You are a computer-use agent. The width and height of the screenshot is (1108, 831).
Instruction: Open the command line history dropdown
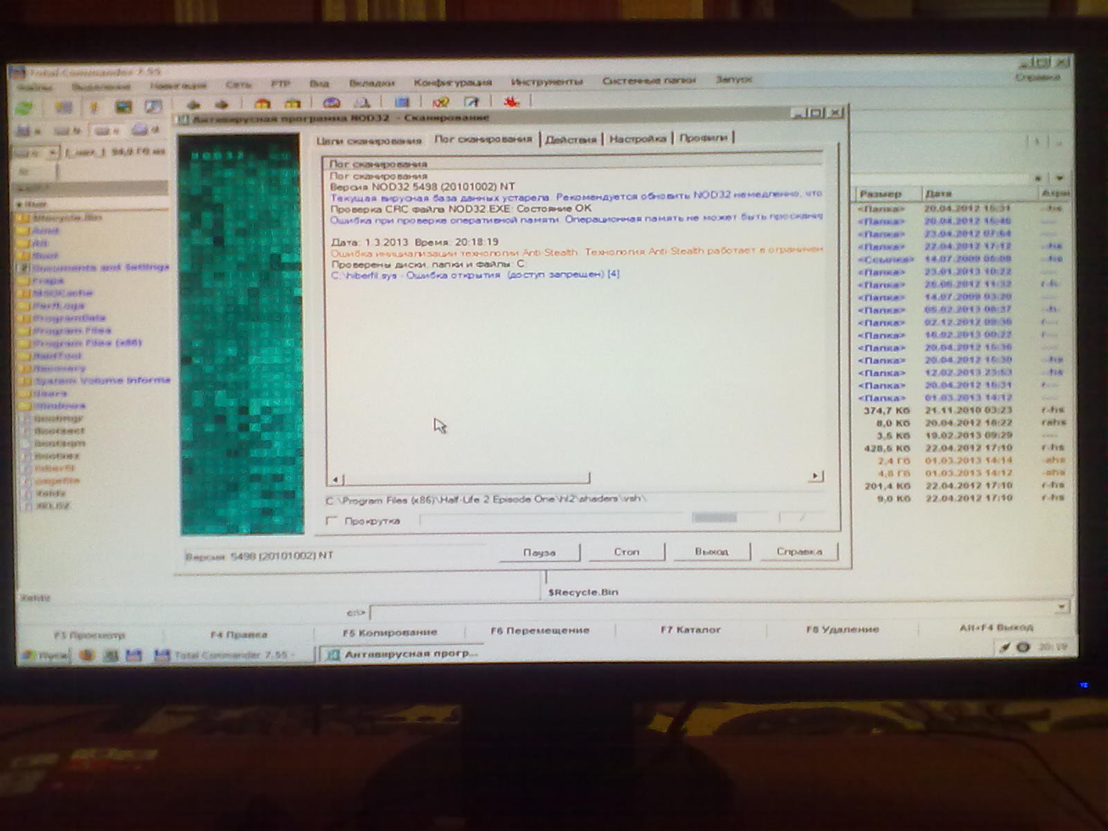tap(1060, 607)
